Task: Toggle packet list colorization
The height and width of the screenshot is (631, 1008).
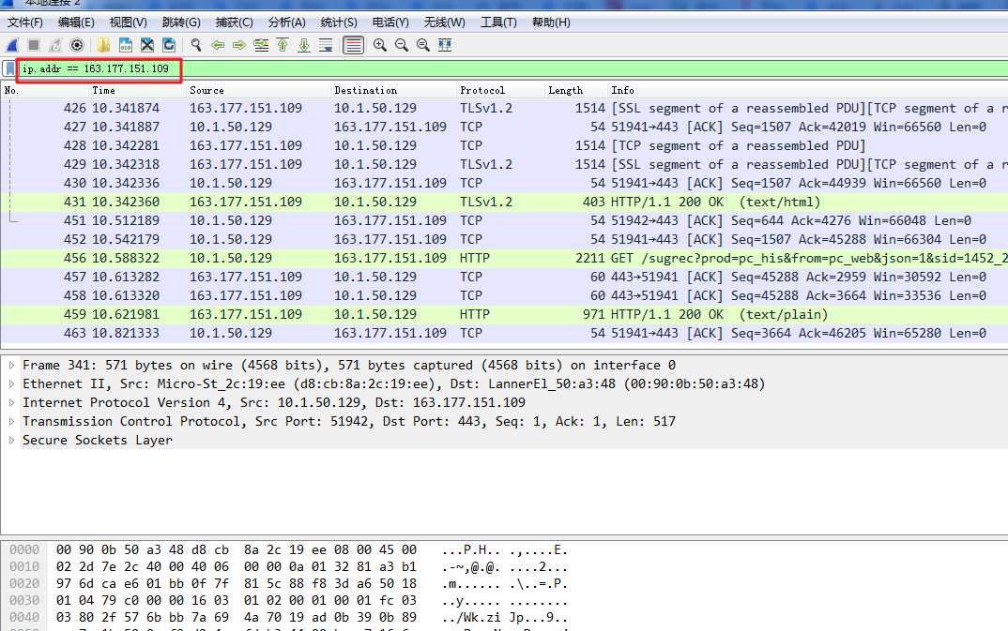Action: (x=353, y=45)
